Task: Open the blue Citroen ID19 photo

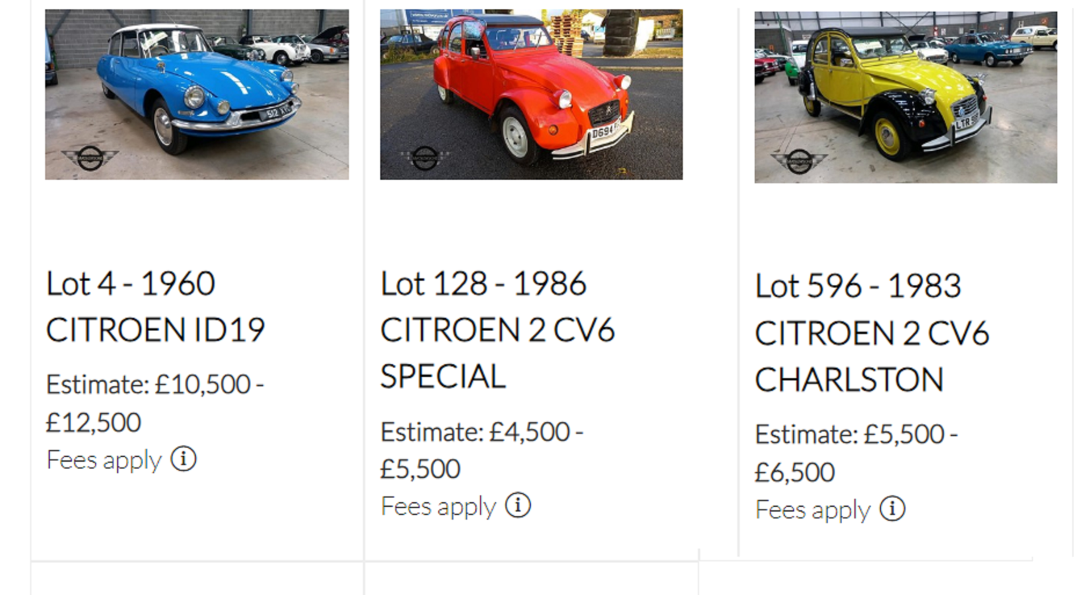Action: [x=197, y=94]
